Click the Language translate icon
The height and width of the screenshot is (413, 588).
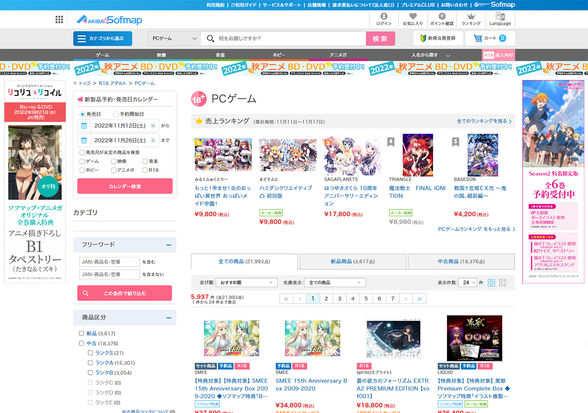tap(500, 17)
